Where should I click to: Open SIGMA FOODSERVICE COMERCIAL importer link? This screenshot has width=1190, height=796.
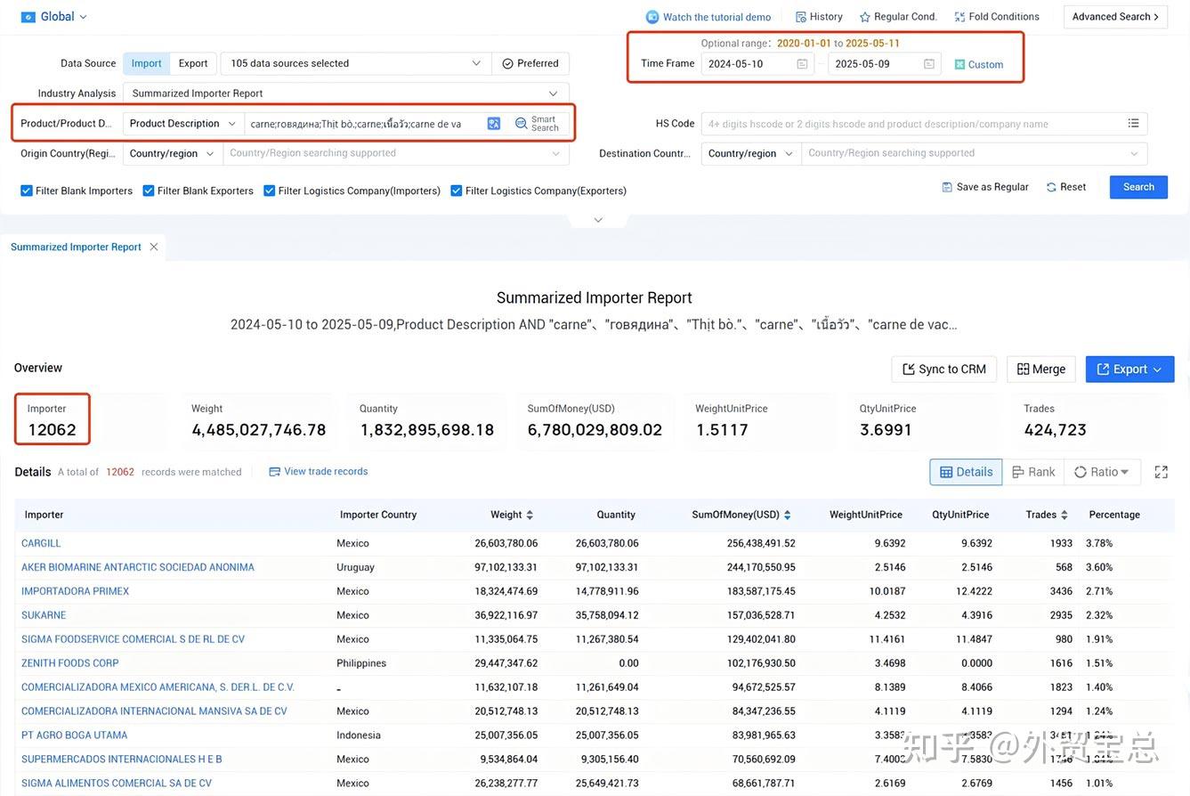[133, 639]
